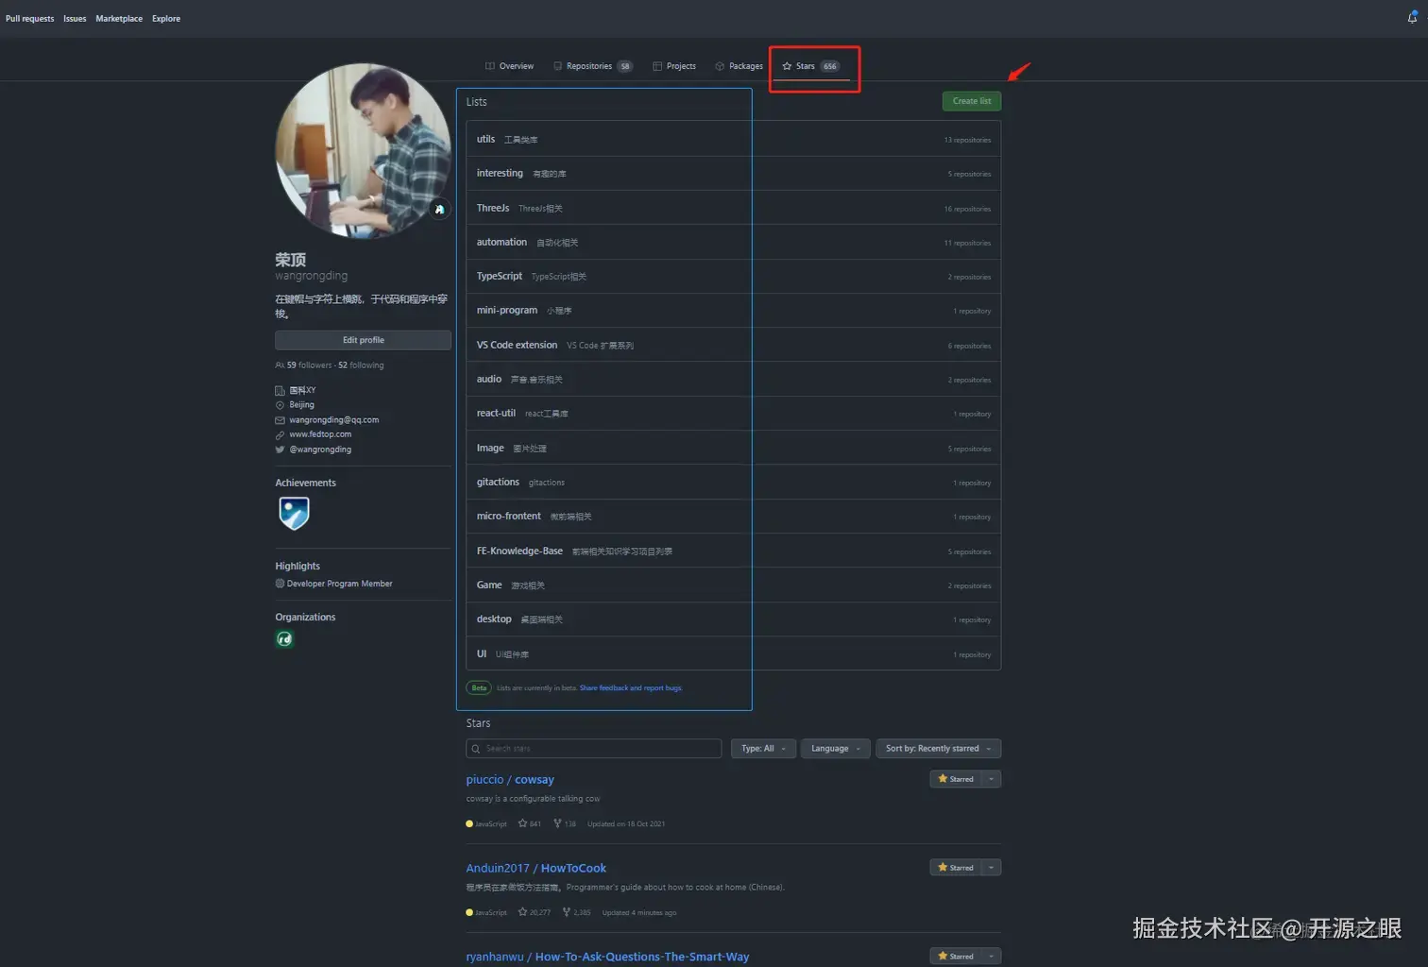Open the notifications bell icon
Screen dimensions: 1428x967
pos(1413,17)
